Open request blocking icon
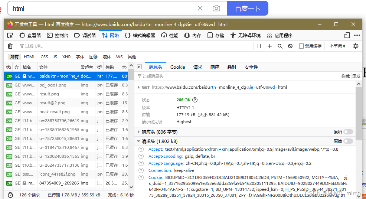 click(290, 46)
